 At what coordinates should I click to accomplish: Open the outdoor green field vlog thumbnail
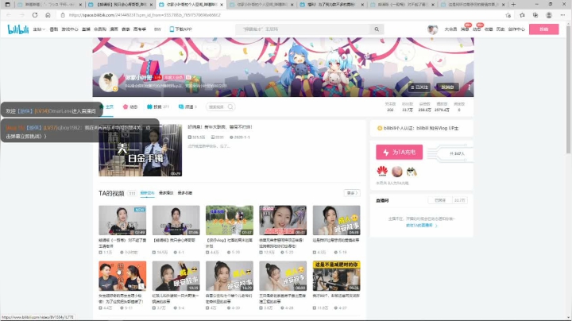coord(230,220)
